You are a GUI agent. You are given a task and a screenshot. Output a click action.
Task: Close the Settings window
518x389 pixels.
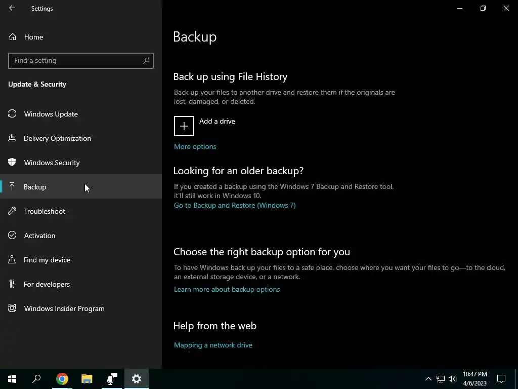point(506,8)
